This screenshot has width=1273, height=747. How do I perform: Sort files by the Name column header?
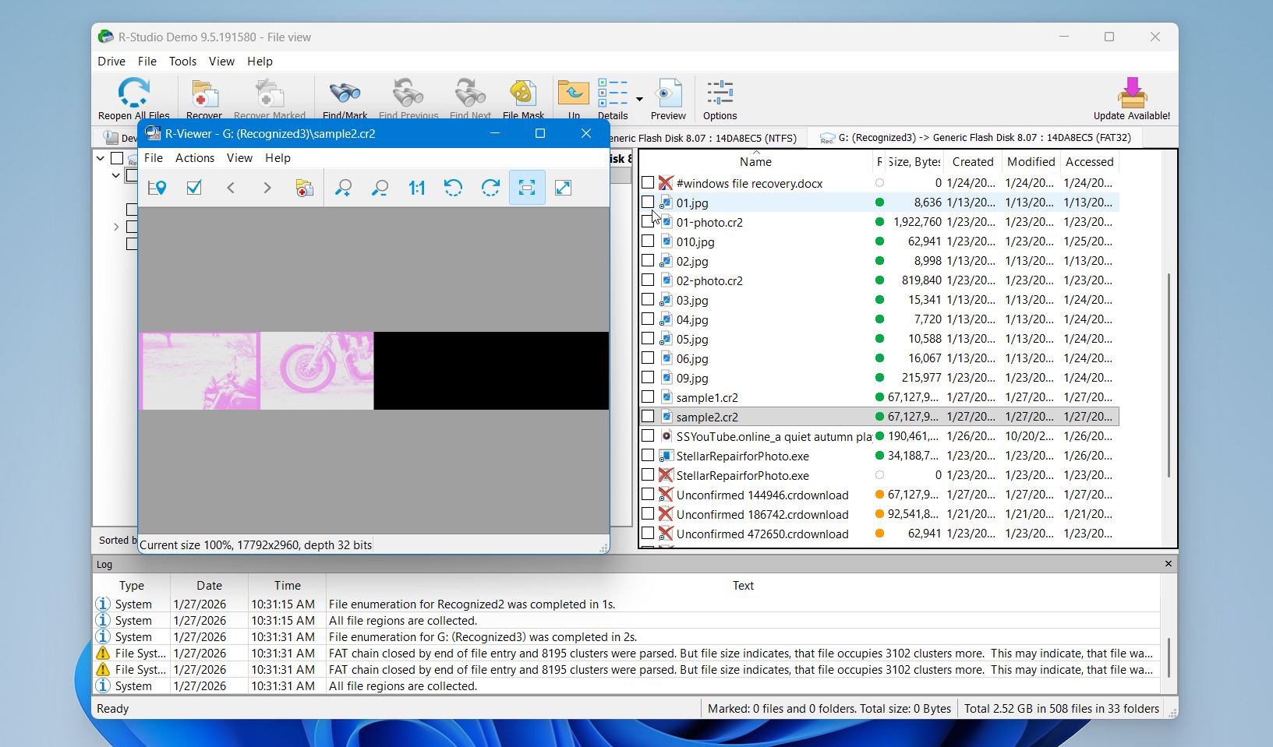755,162
